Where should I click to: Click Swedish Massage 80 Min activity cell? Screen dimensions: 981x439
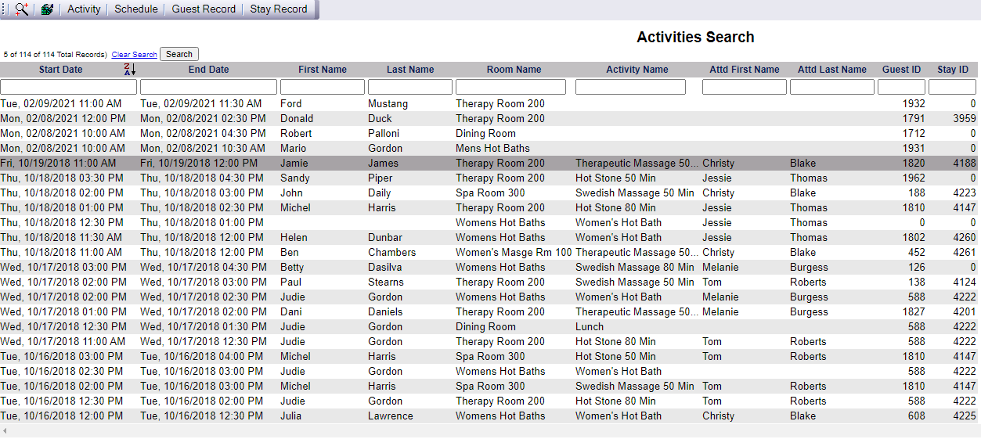click(x=635, y=267)
